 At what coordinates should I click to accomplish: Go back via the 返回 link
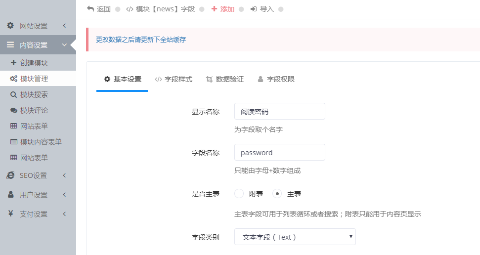[99, 9]
